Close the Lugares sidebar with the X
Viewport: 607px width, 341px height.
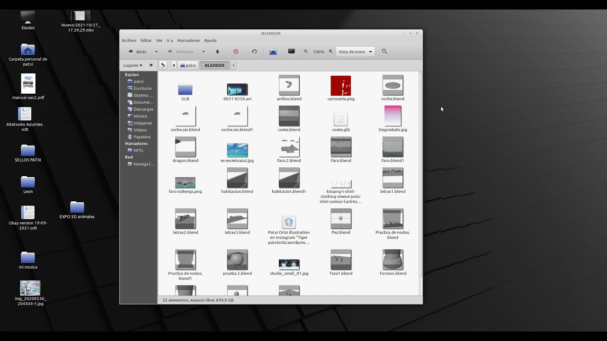[151, 65]
